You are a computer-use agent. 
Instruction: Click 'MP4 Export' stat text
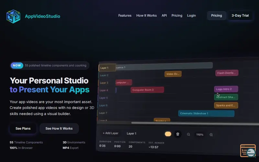(71, 148)
